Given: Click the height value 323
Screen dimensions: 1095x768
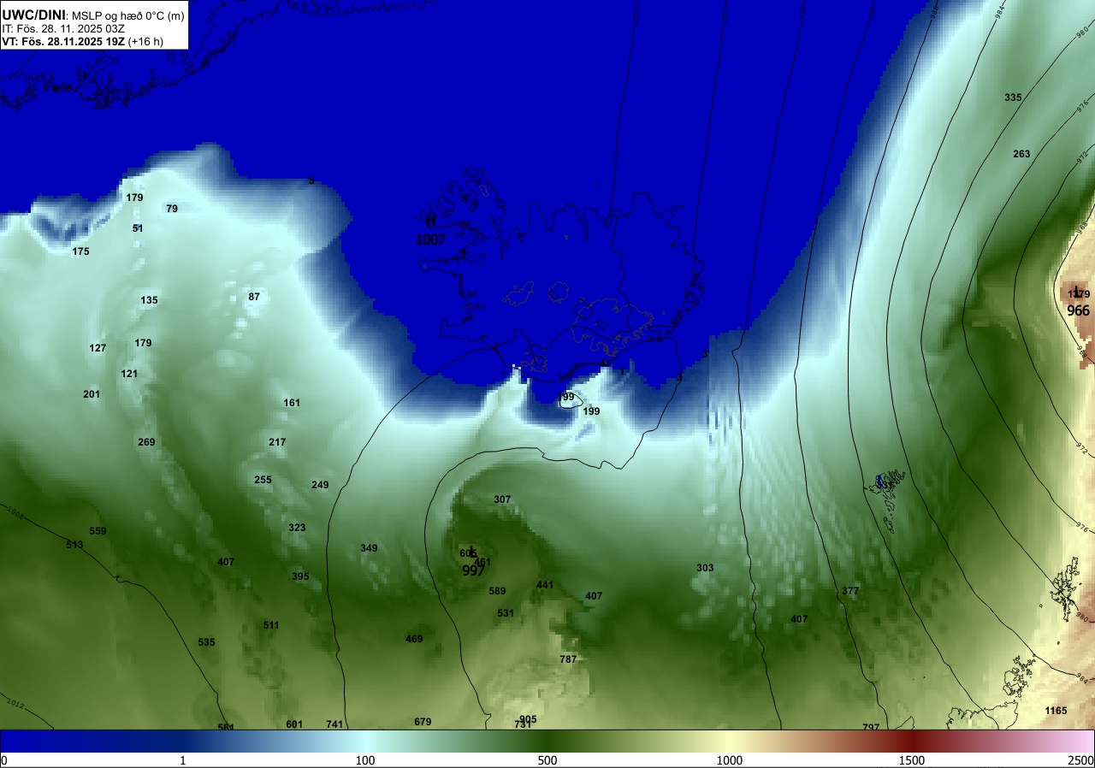Looking at the screenshot, I should click(297, 528).
